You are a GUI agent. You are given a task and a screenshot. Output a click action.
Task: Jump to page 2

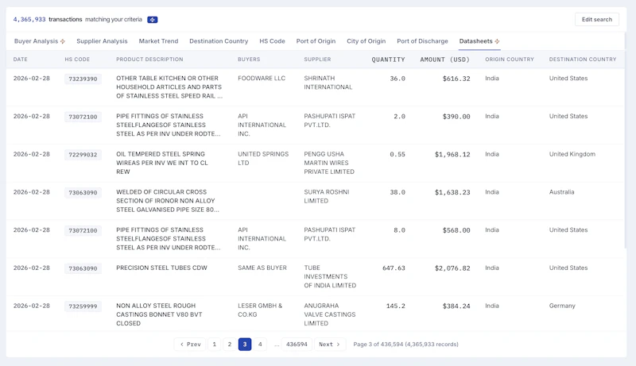(x=230, y=344)
